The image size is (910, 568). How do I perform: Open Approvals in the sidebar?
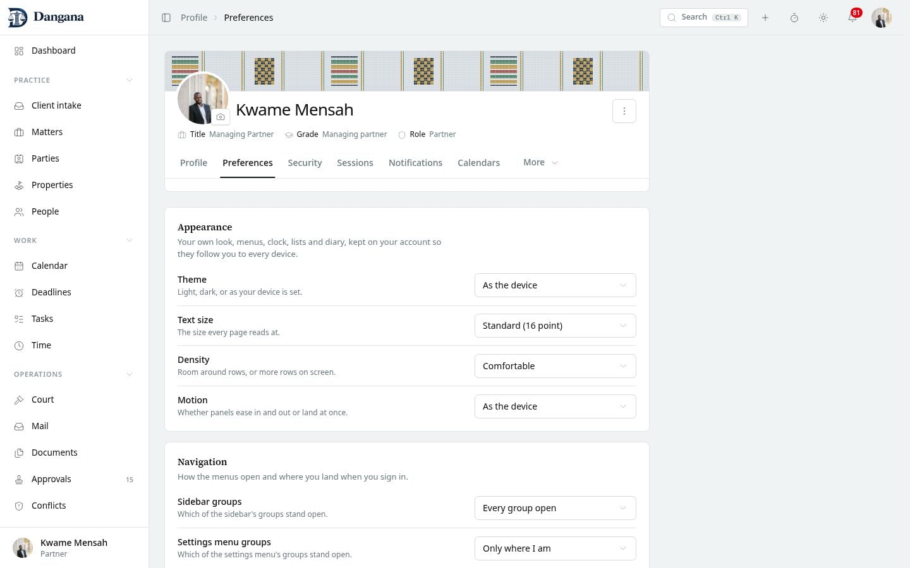(x=75, y=479)
